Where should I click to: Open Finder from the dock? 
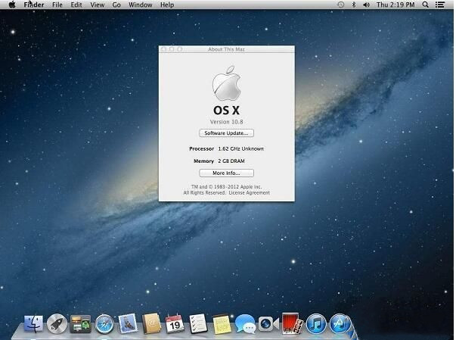tap(33, 323)
